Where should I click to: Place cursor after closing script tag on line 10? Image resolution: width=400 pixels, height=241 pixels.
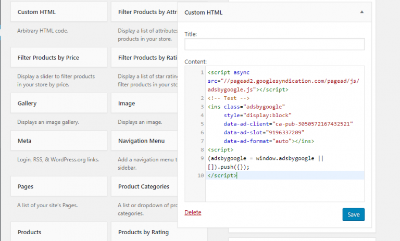click(238, 175)
